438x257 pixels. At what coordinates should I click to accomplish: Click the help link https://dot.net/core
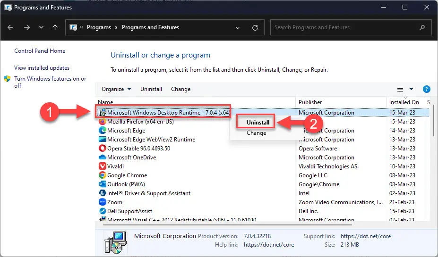[269, 245]
